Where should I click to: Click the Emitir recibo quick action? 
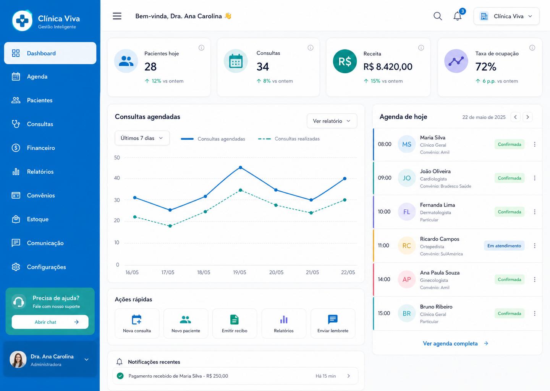(235, 323)
